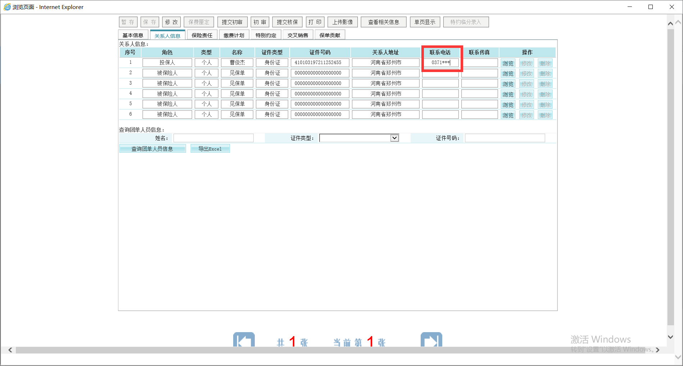
Task: Go to the 保单贡献 tab
Action: 330,35
